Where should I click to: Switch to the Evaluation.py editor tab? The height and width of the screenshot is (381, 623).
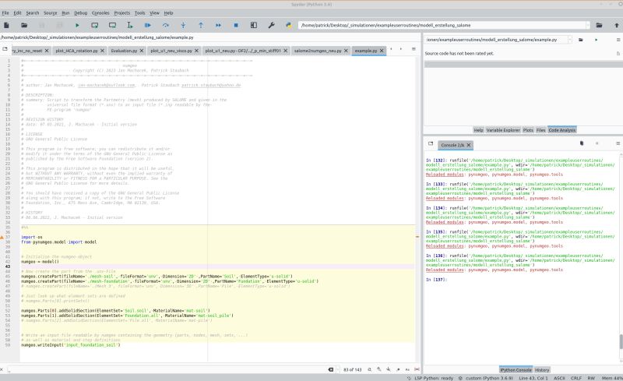(124, 51)
